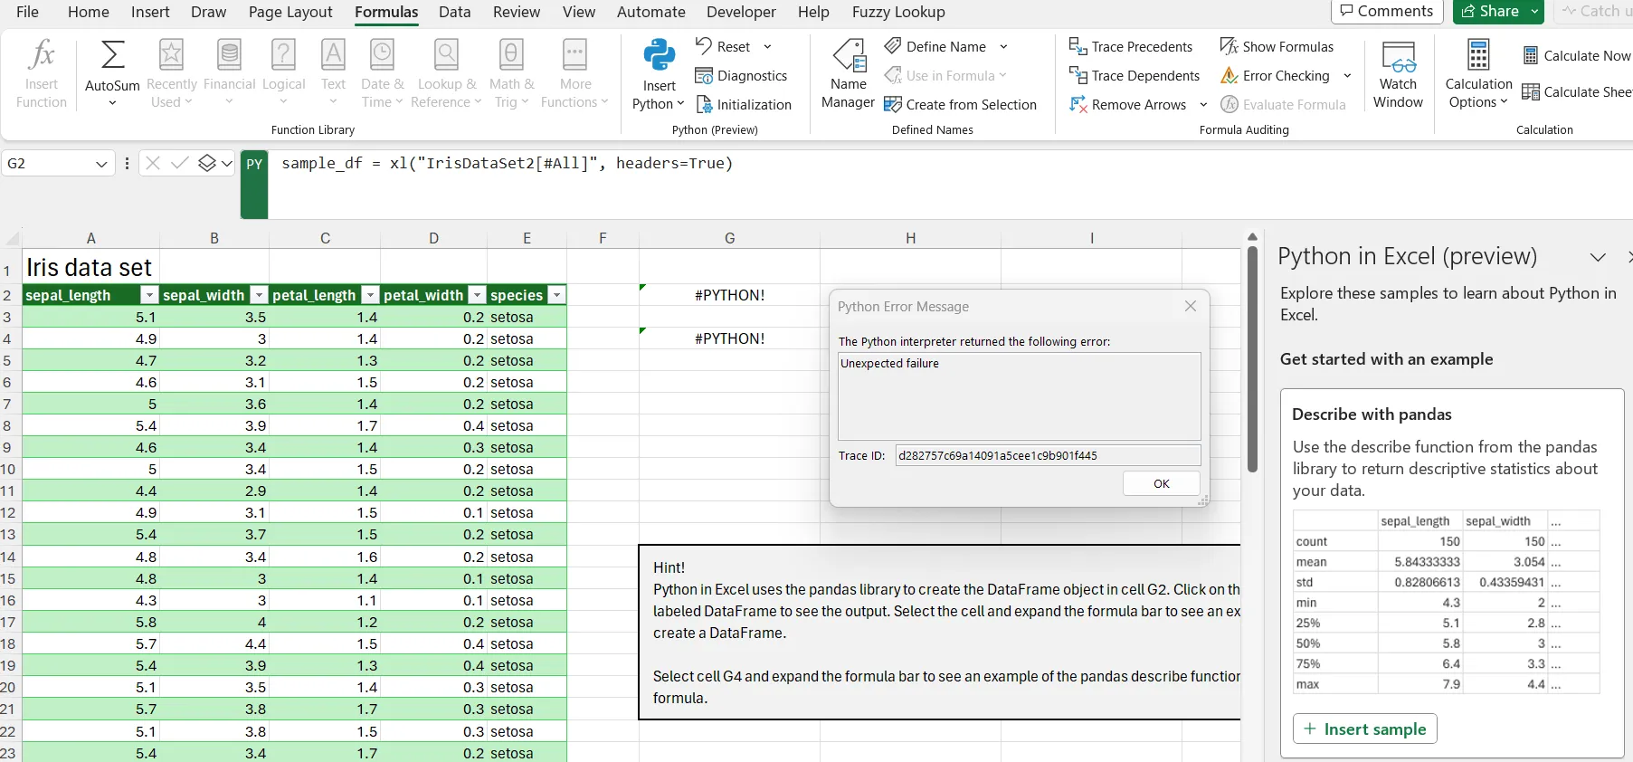Image resolution: width=1633 pixels, height=762 pixels.
Task: Click Calculate Sheet
Action: pos(1577,92)
